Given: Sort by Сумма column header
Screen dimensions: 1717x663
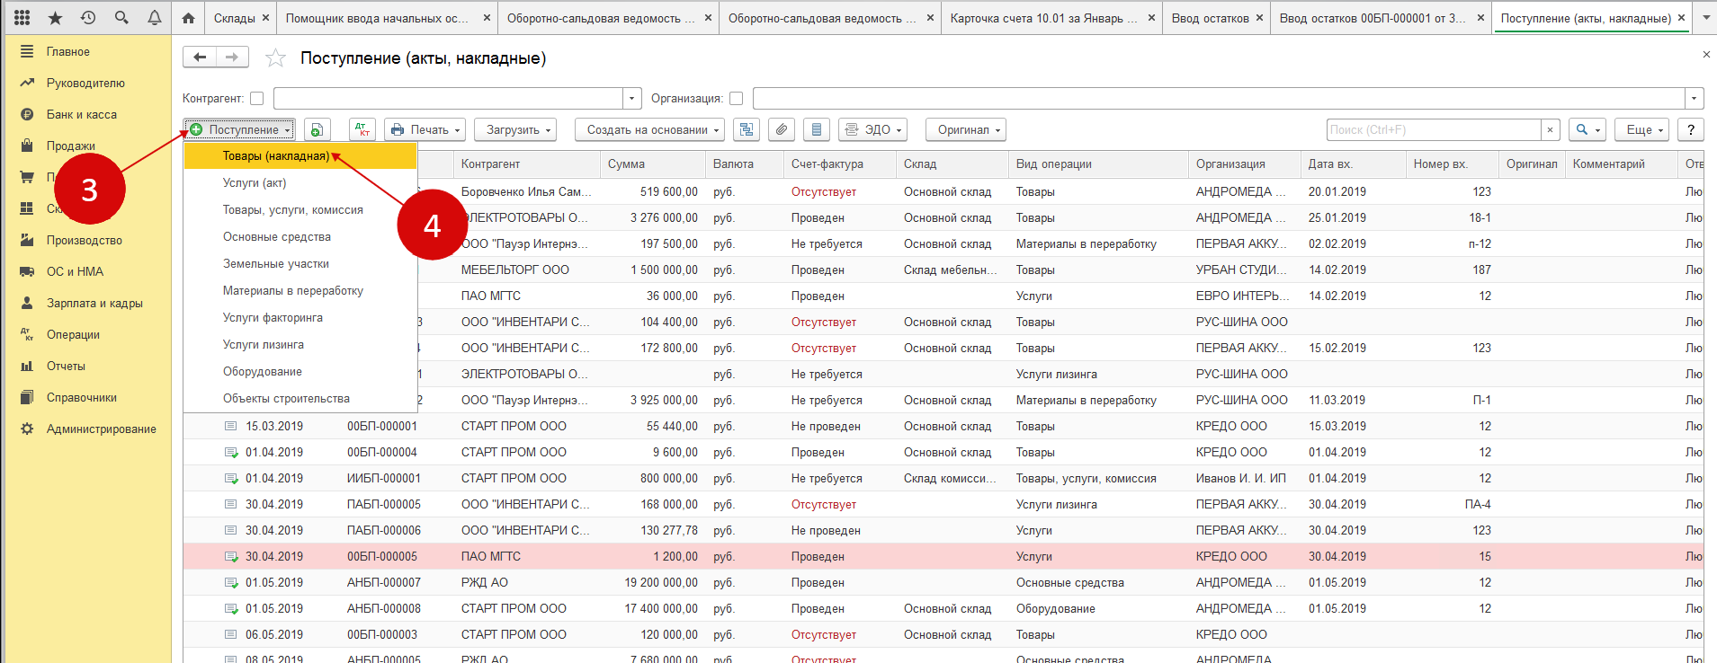Looking at the screenshot, I should (652, 164).
